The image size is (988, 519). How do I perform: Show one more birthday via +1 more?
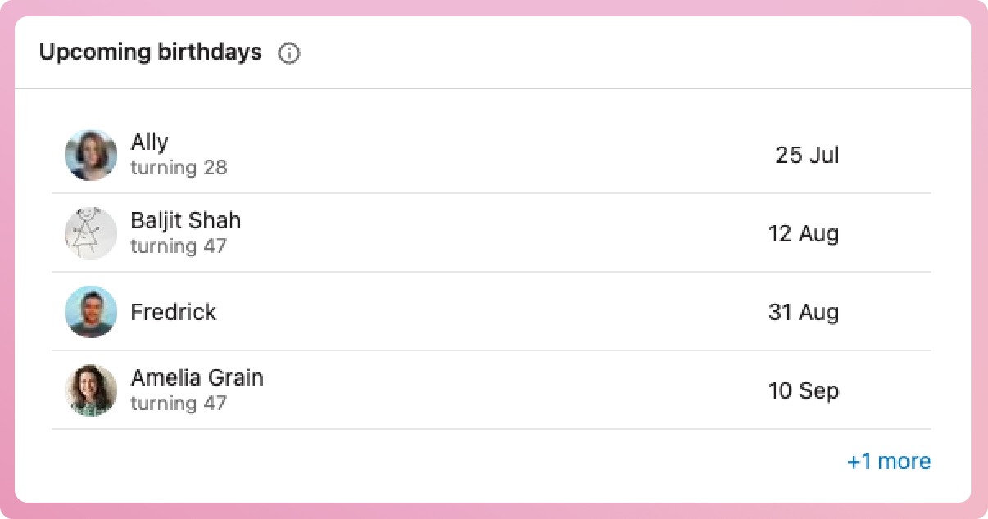pos(888,462)
